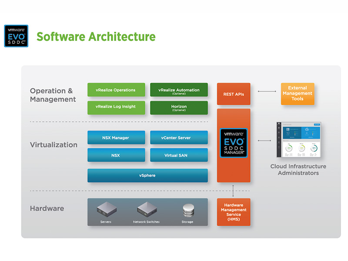The width and height of the screenshot is (348, 261).
Task: Click the Hardware Management Service box
Action: pos(234,212)
